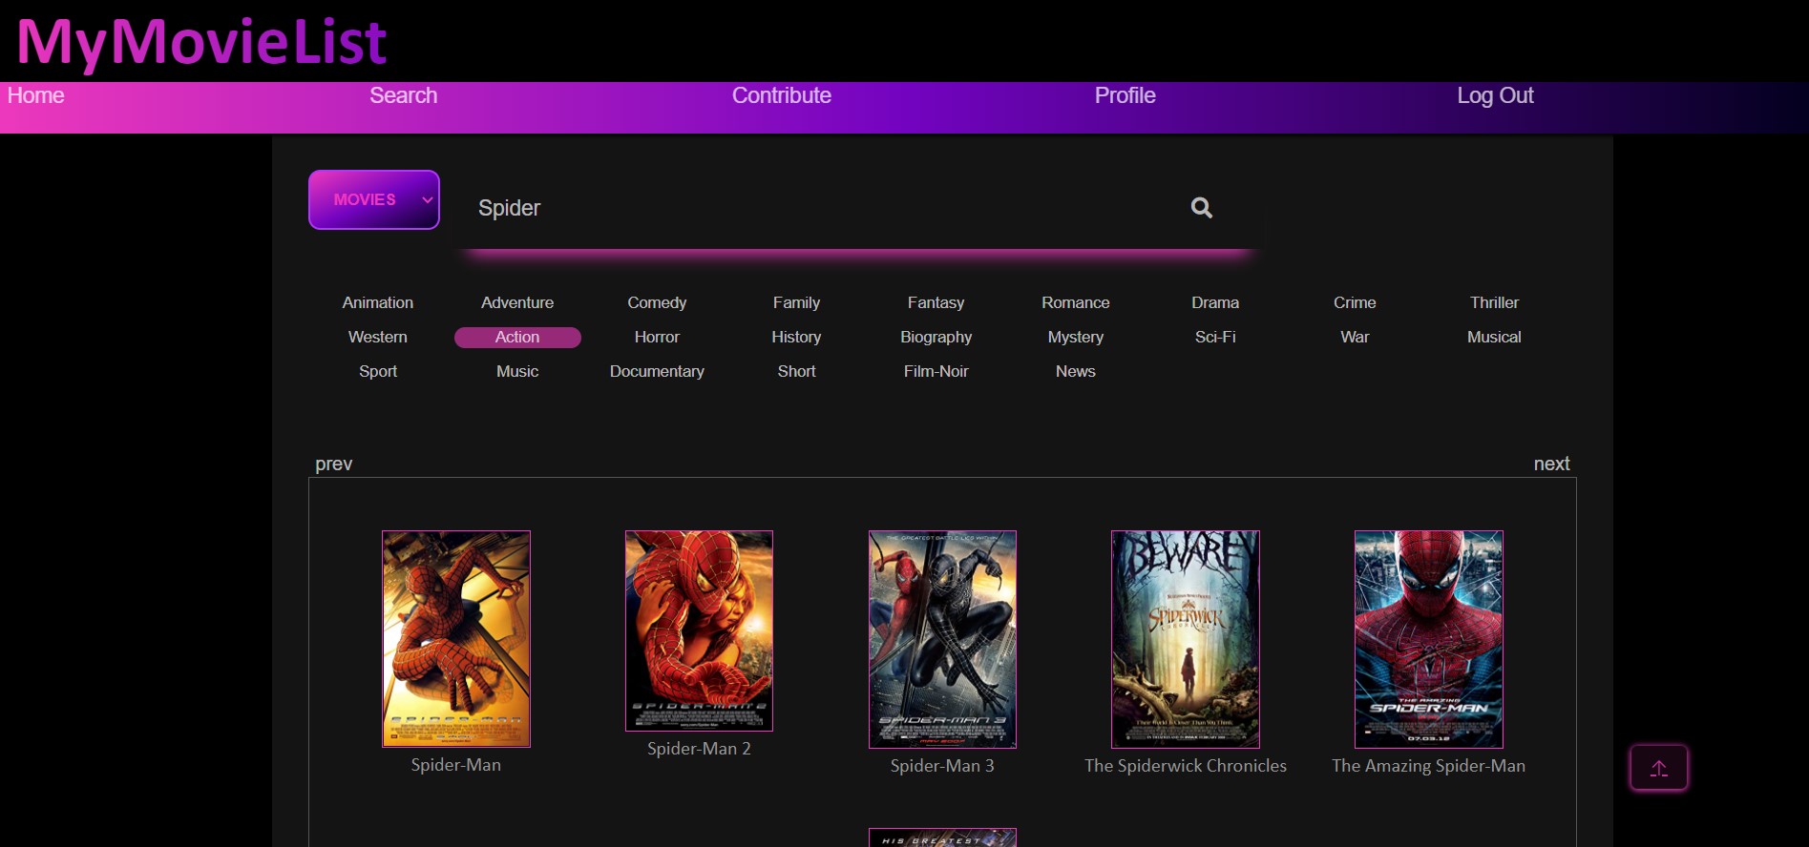Viewport: 1809px width, 847px height.
Task: Deselect the highlighted Action genre
Action: (517, 338)
